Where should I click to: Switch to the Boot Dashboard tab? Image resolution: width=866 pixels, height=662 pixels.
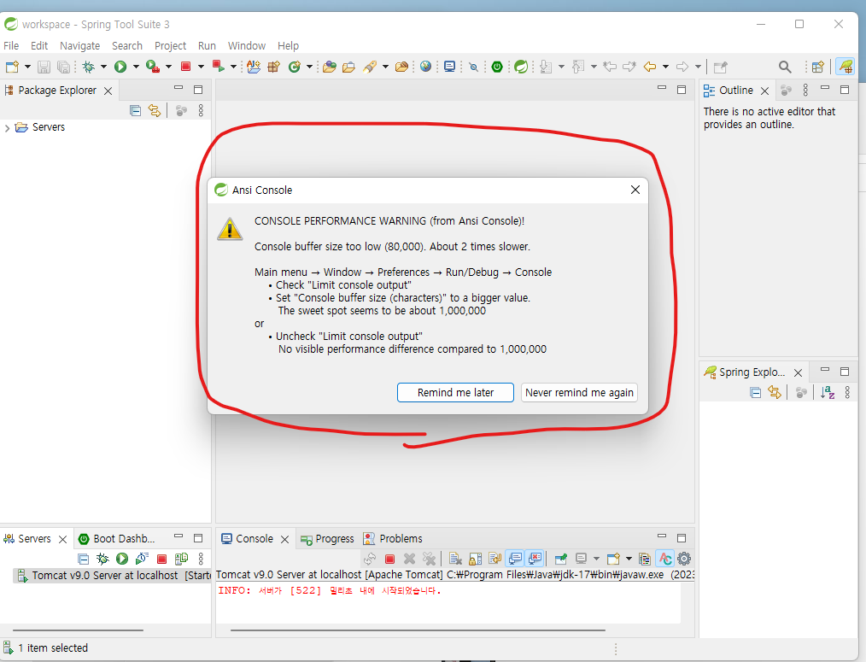tap(116, 539)
